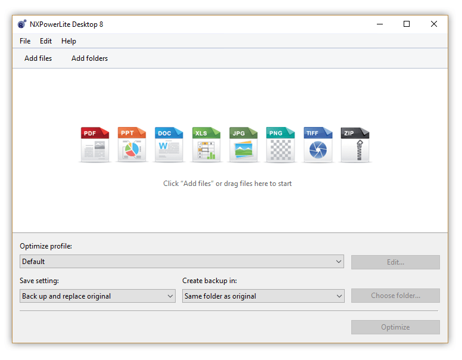The image size is (462, 360).
Task: Click Add folders in the toolbar
Action: click(89, 58)
